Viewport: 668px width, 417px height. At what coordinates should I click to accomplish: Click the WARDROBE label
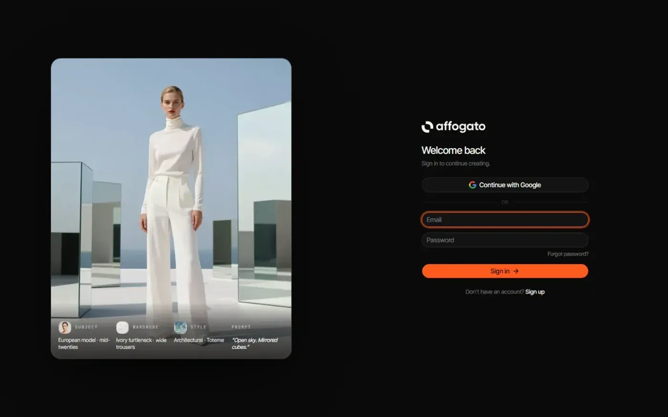[x=146, y=327]
